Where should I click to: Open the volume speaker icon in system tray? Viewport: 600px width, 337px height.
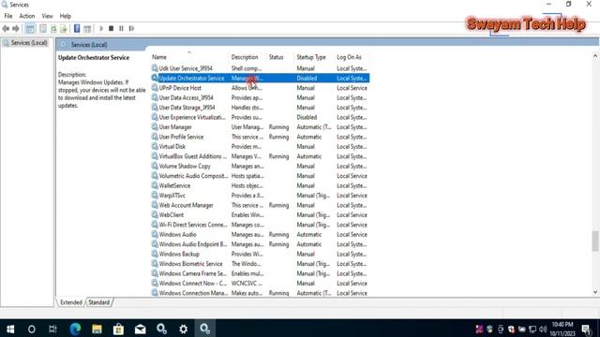(x=543, y=329)
